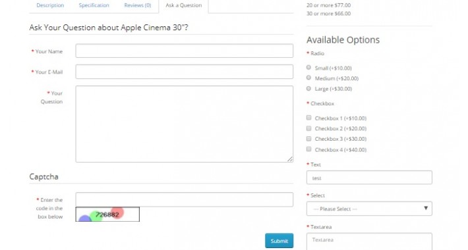Enable Checkbox 2 (+$20.00)

pyautogui.click(x=309, y=128)
